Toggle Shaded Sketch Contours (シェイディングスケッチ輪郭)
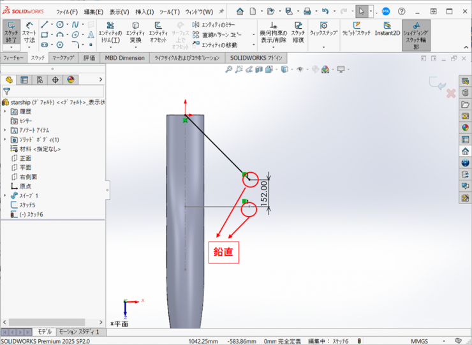Image resolution: width=472 pixels, height=345 pixels. [x=416, y=35]
